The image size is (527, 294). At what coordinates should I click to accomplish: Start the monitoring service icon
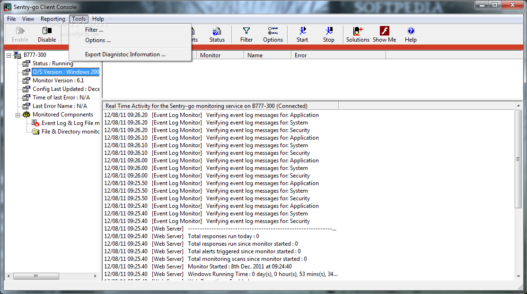[302, 31]
